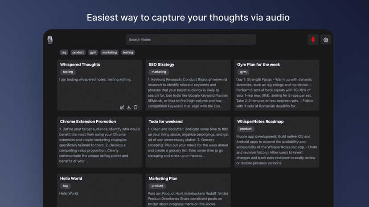Click the 'Hello World' body text
Image resolution: width=369 pixels, height=207 pixels.
click(x=69, y=193)
